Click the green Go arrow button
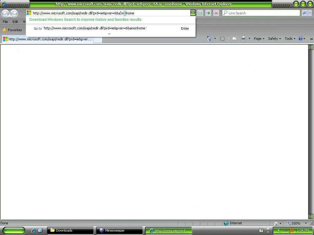 (x=208, y=13)
